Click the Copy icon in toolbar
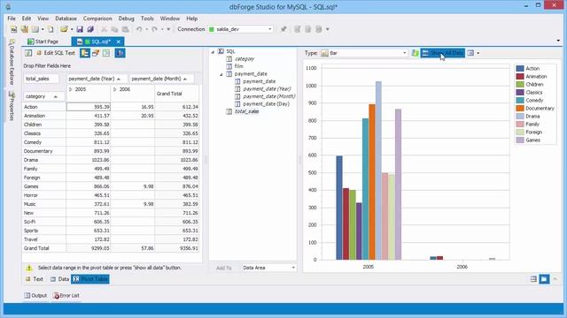 (x=114, y=29)
